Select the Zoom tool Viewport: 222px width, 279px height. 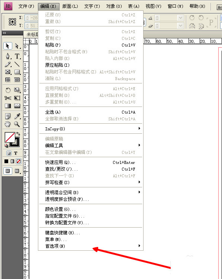coord(17,124)
